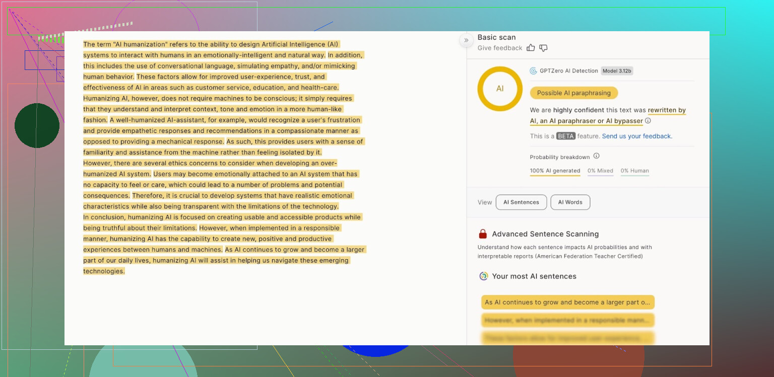Click the circular icon beside 'Your most AI sentences'
The image size is (774, 377).
coord(483,276)
